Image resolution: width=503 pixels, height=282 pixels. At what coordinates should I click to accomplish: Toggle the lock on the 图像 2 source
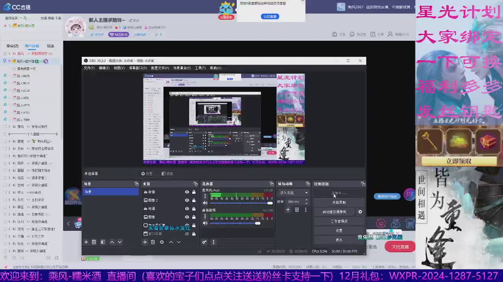(x=194, y=200)
